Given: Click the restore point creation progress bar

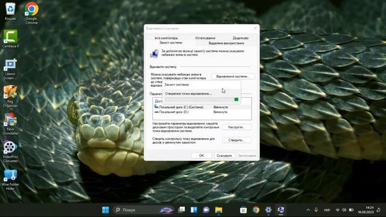Looking at the screenshot, I should point(201,99).
